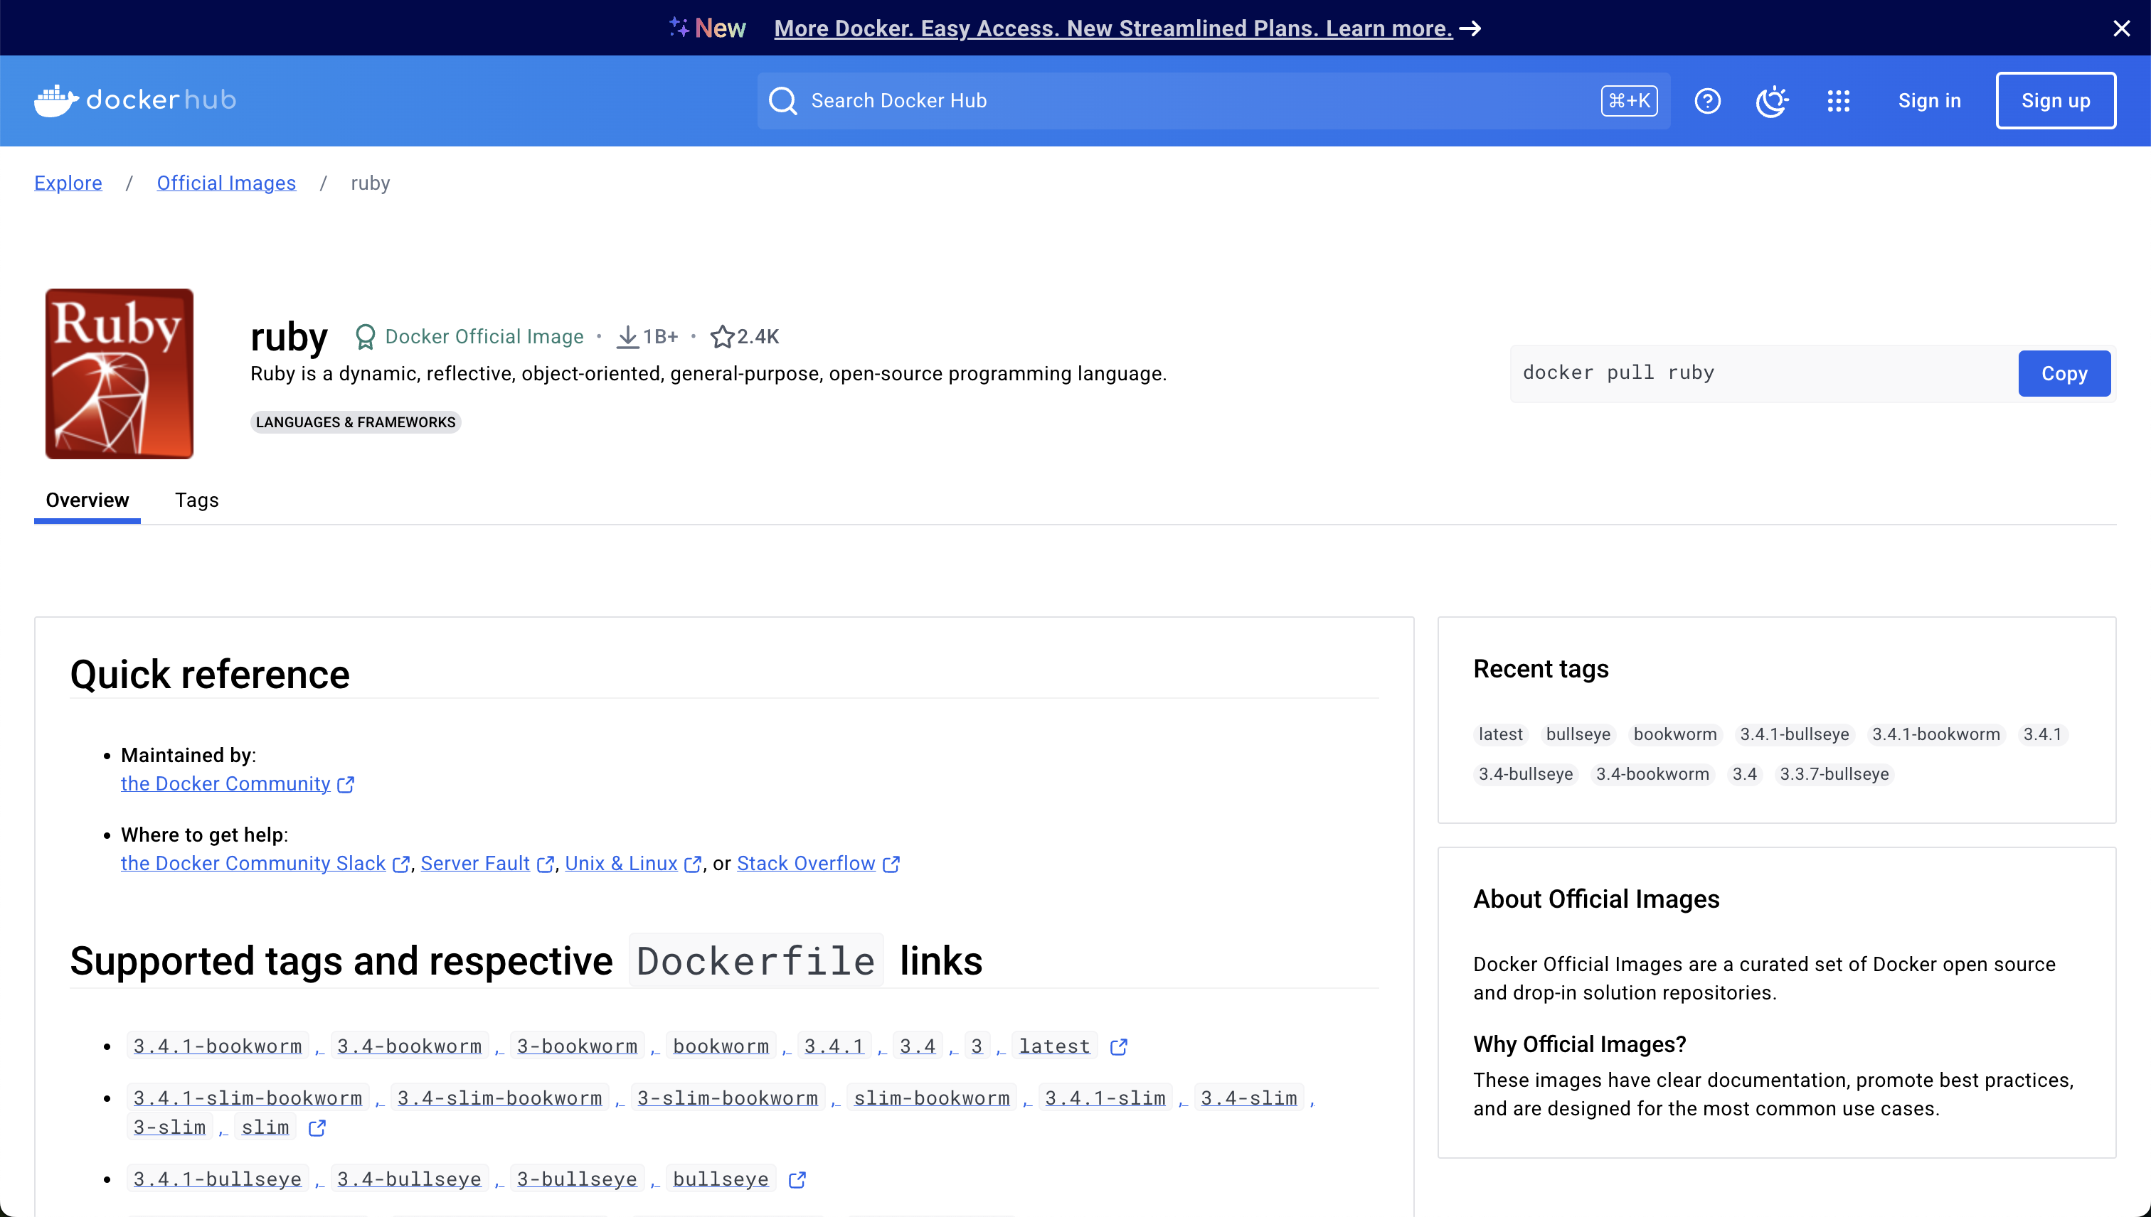Open the Official Images breadcrumb link
Screen dimensions: 2151x1217
(225, 183)
